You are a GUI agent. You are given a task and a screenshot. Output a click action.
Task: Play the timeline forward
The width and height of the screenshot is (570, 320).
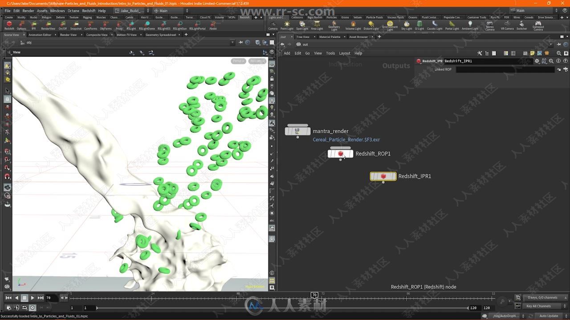[x=33, y=298]
